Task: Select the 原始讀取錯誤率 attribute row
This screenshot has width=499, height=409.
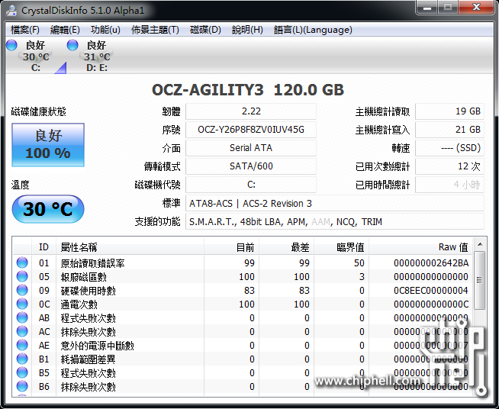Action: coord(243,263)
